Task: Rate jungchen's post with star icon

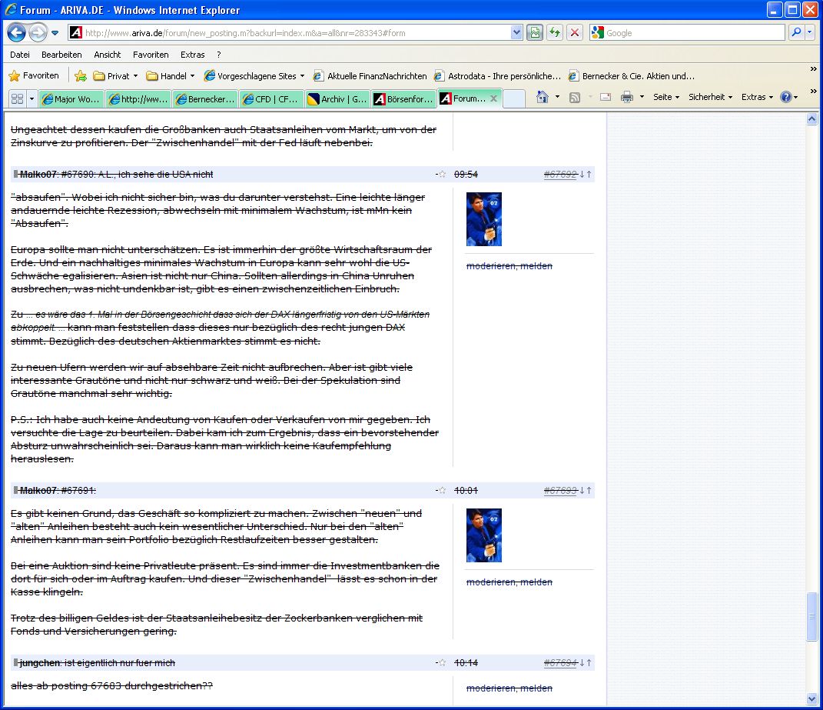Action: 442,663
